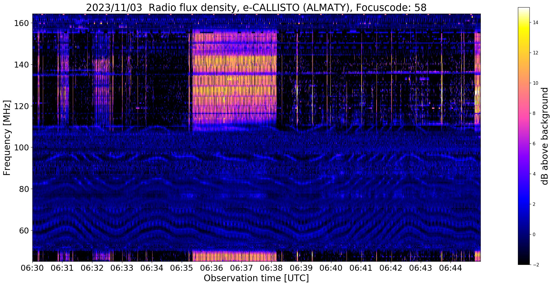Click the 160 frequency tick label
Screen dimensions: 553x286
(21, 23)
